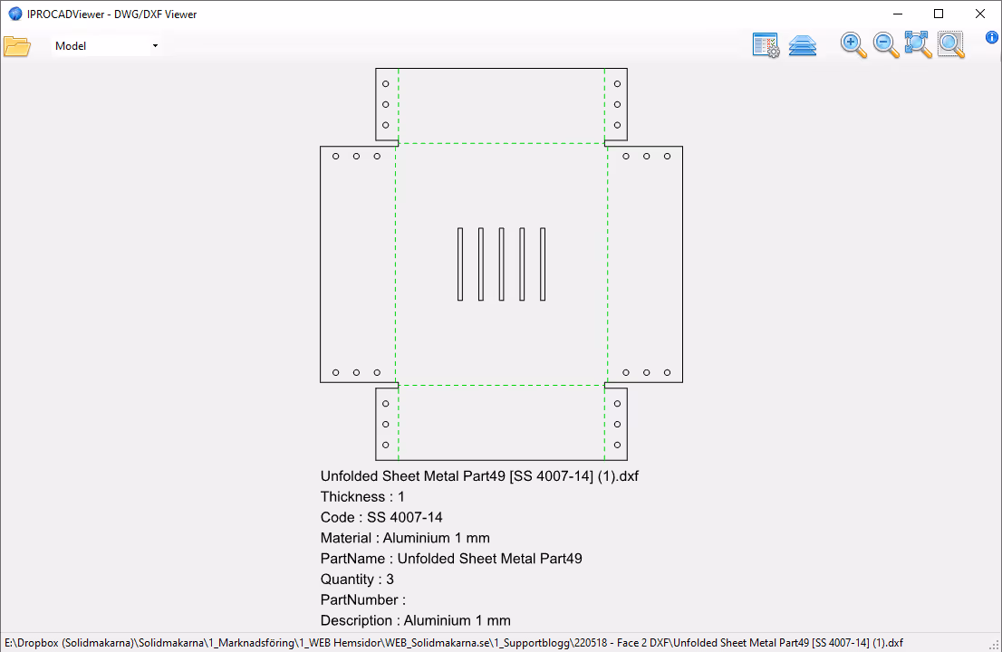Click the blue Info icon
1002x652 pixels.
coord(991,37)
